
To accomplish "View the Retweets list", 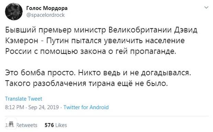I will coord(21,125).
